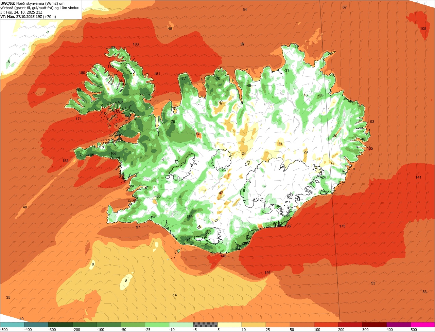Click the value -45 on the map
Screen dimensions: 435x332
[x=248, y=86]
